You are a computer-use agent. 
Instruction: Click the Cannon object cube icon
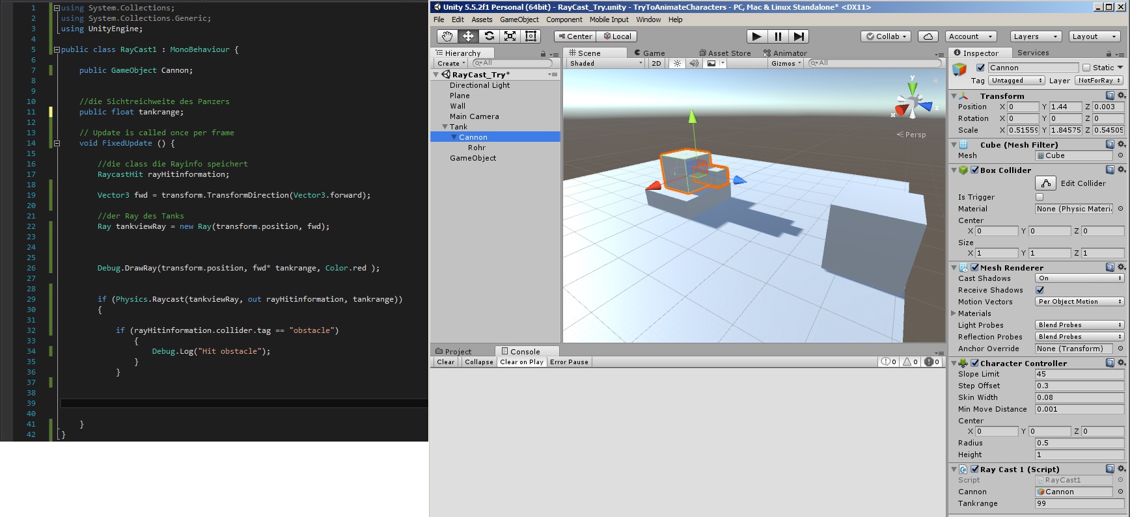point(959,69)
